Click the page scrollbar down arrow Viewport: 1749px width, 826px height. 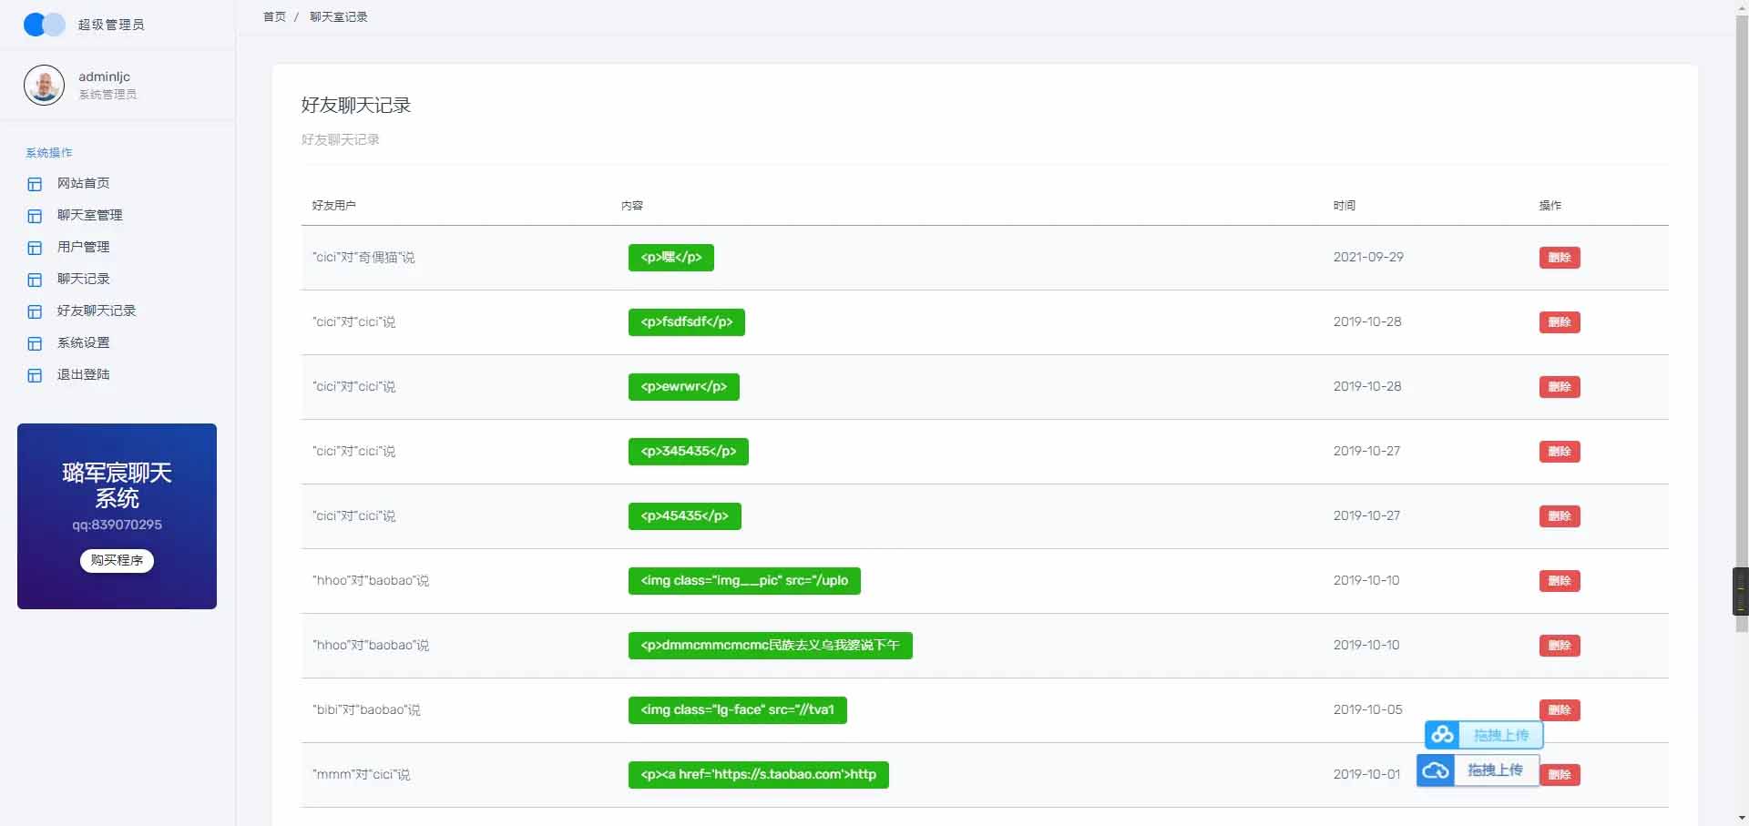(x=1741, y=817)
